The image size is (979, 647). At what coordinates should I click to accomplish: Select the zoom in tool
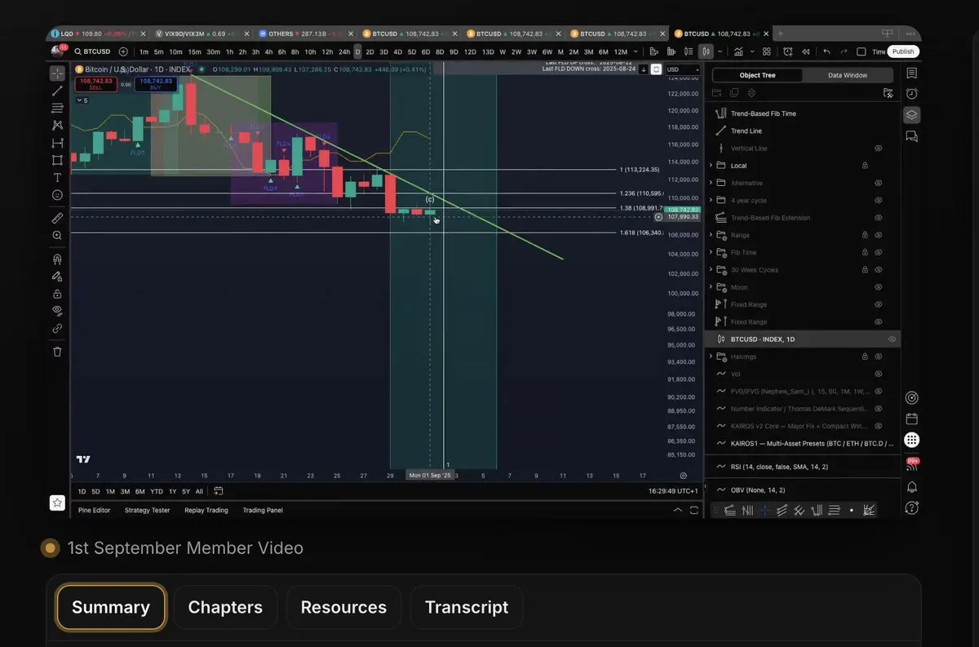57,235
